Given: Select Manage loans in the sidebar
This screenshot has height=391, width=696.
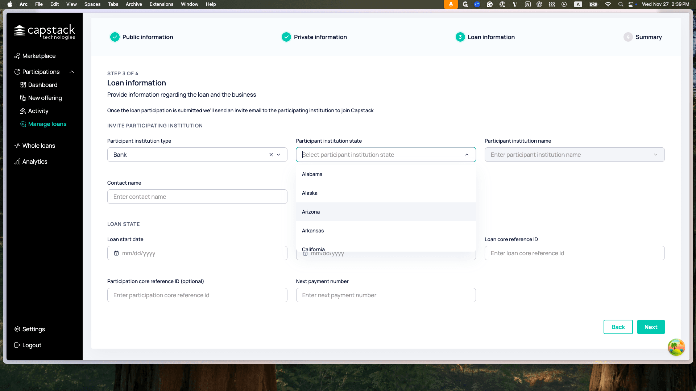Looking at the screenshot, I should [x=43, y=124].
